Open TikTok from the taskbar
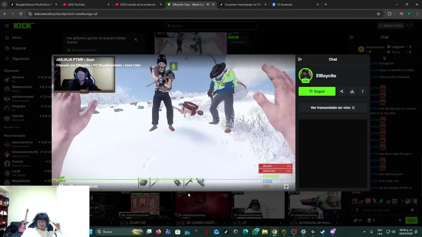 (226, 232)
